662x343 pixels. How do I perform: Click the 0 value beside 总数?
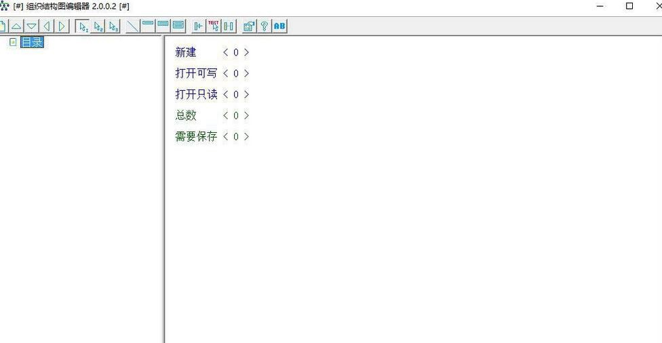pyautogui.click(x=236, y=116)
